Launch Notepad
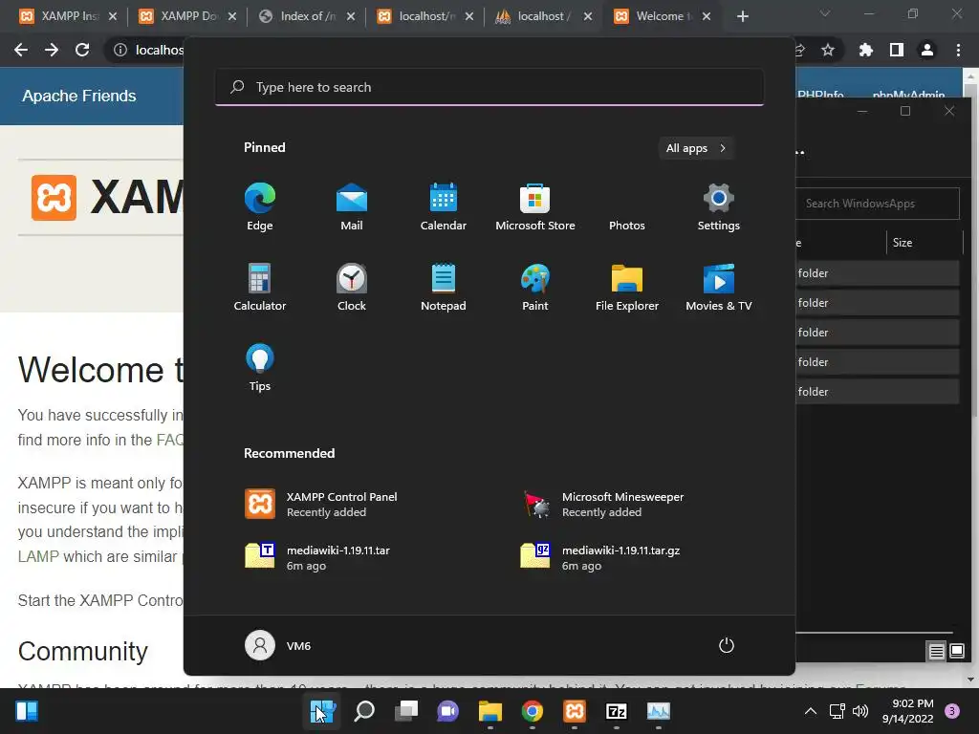The width and height of the screenshot is (979, 734). [444, 287]
